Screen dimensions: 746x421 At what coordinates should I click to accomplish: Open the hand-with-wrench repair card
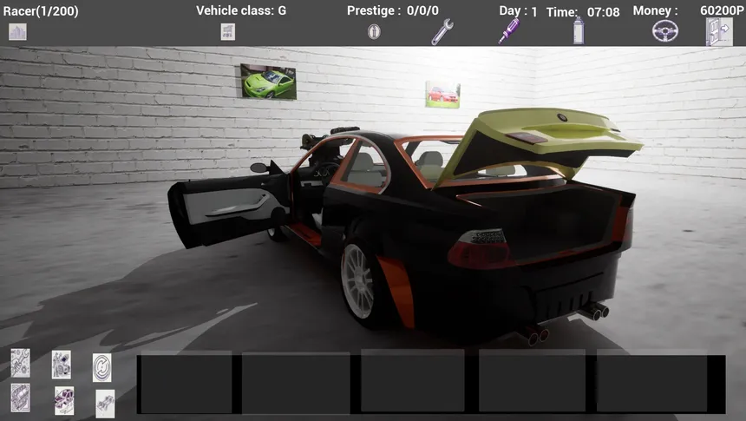point(20,362)
